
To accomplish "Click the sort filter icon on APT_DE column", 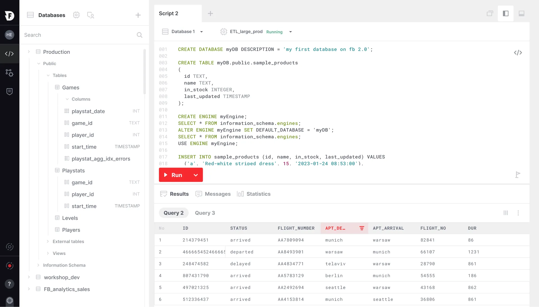I will [x=362, y=228].
